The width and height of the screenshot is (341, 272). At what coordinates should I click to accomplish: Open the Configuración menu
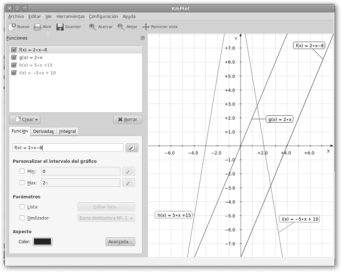(103, 17)
